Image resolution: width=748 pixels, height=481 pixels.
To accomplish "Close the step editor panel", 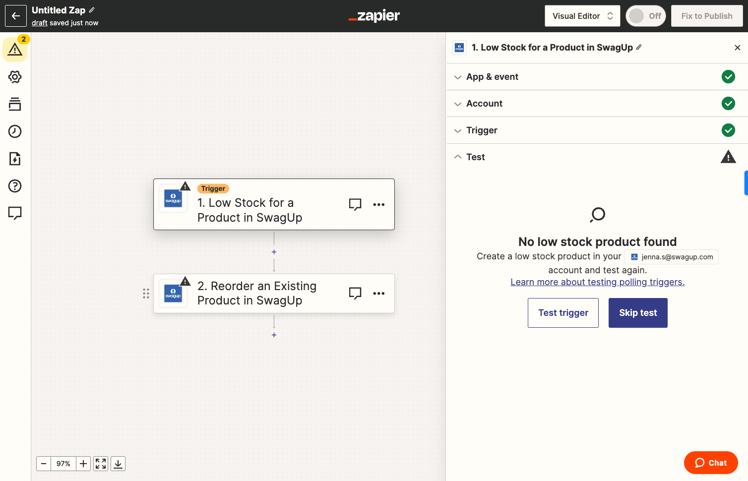I will 738,48.
